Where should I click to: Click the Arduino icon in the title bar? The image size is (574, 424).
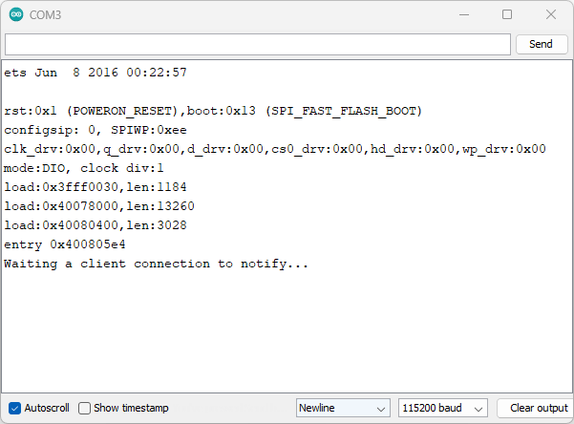click(x=17, y=15)
